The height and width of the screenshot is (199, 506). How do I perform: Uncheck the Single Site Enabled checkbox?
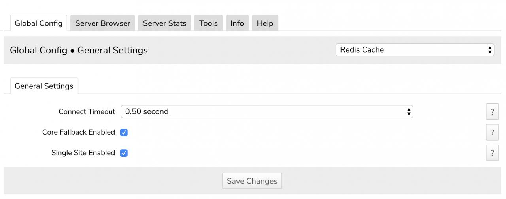coord(124,153)
